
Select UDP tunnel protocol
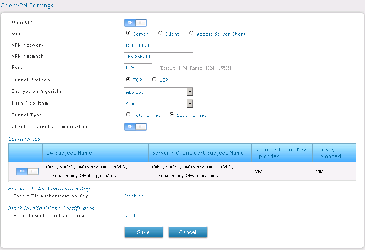[154, 80]
